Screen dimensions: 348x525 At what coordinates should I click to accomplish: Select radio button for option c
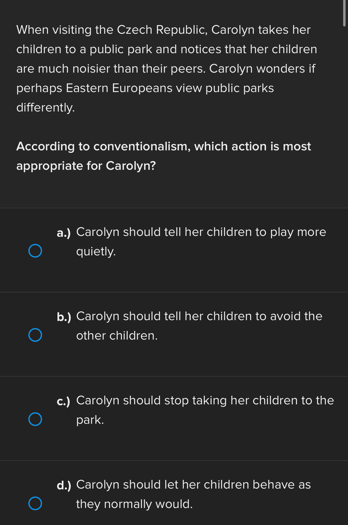[x=35, y=419]
